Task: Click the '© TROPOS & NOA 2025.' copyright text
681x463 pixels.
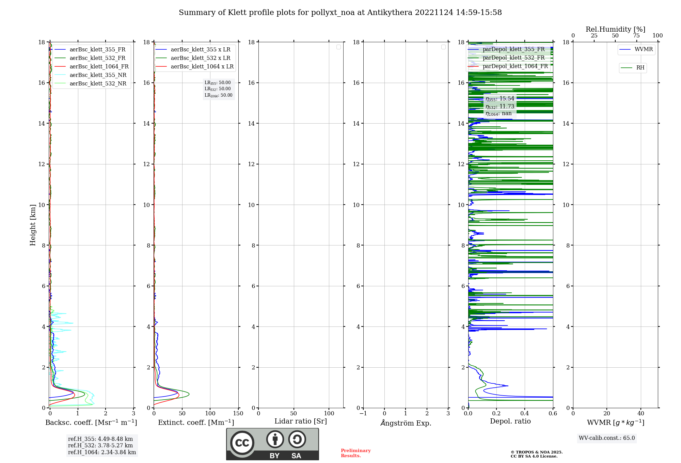Action: pos(537,452)
